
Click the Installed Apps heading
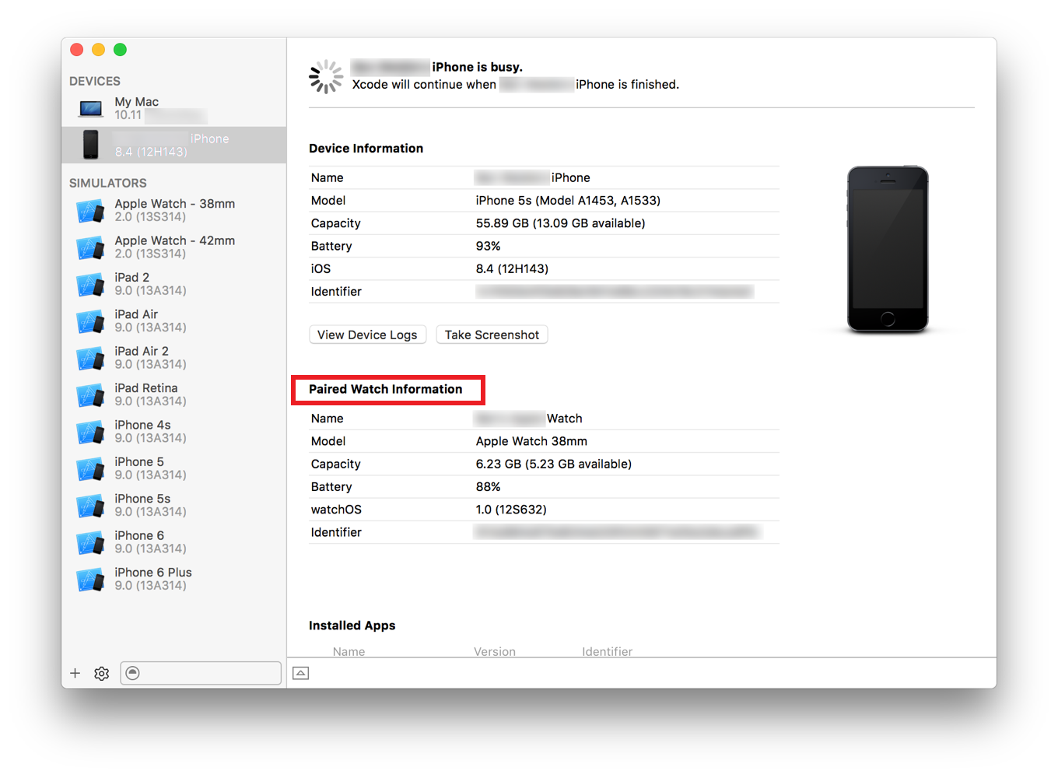tap(352, 626)
